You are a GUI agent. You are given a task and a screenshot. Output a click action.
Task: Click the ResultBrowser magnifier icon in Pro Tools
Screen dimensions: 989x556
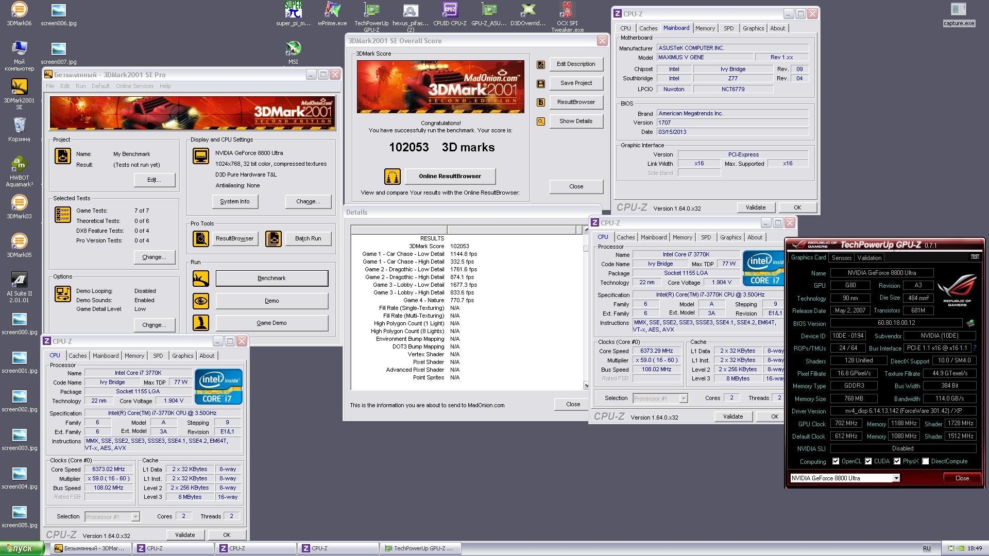coord(201,238)
